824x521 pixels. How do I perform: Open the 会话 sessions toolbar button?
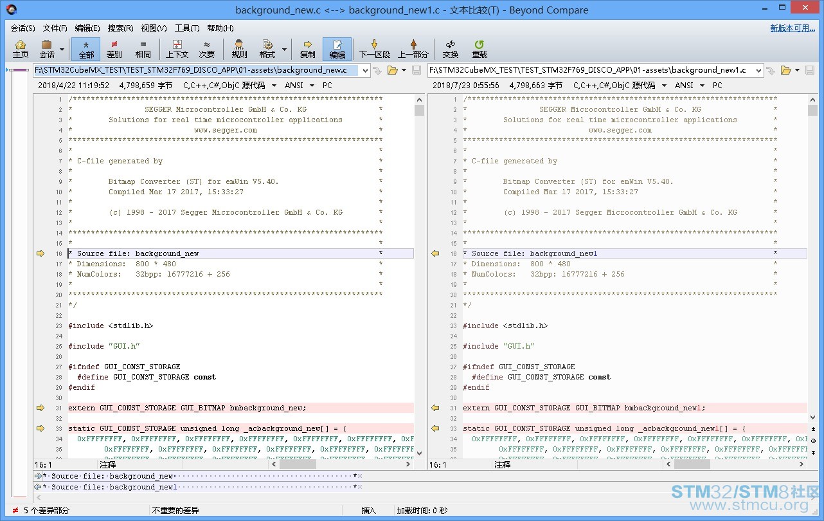47,49
